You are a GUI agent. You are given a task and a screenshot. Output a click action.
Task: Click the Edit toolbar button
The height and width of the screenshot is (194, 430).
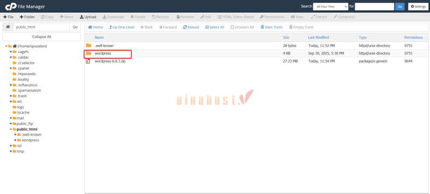click(x=206, y=17)
